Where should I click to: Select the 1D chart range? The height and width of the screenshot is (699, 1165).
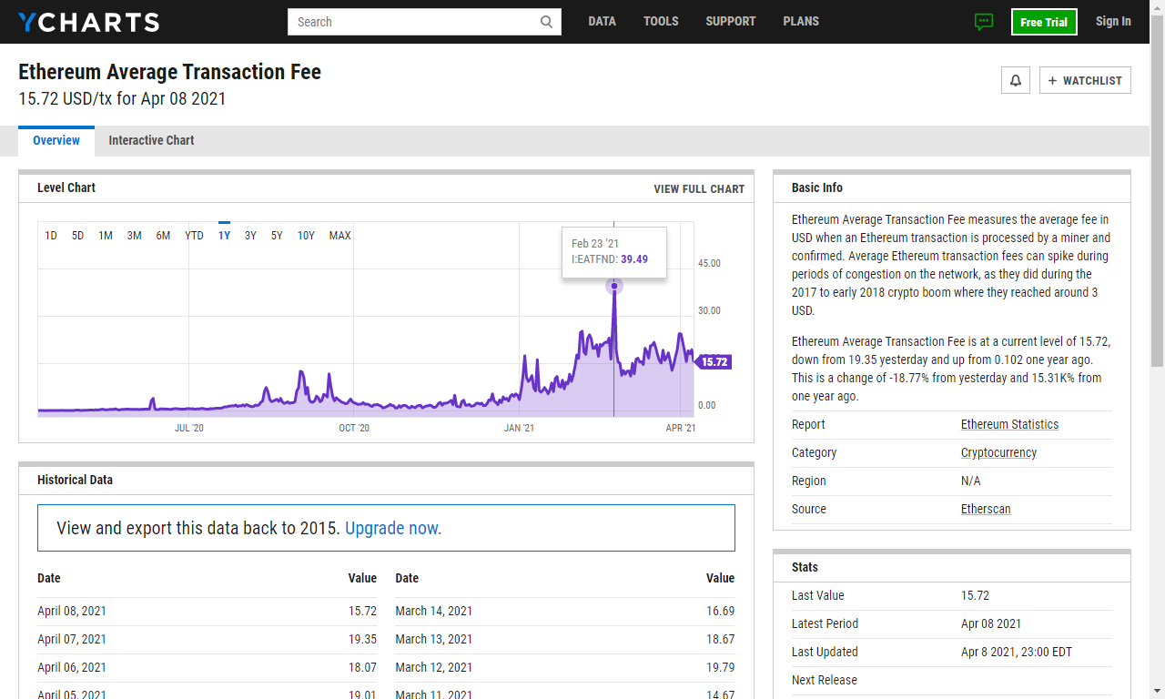[51, 236]
